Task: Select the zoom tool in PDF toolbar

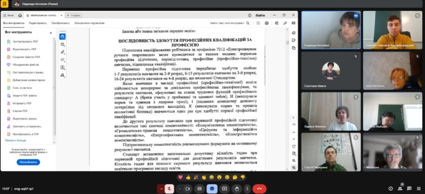Action: 62,44
